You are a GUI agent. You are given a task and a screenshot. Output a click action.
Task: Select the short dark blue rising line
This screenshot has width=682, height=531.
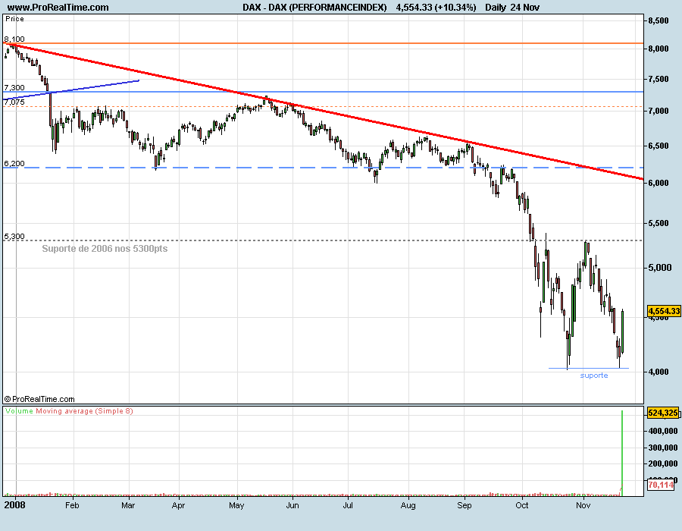[72, 90]
